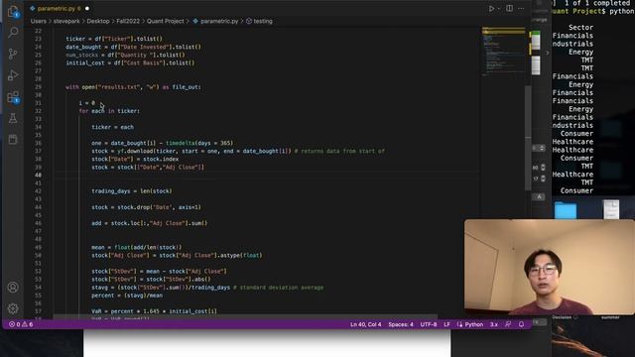Click the Quant Project breadcrumb

pyautogui.click(x=166, y=21)
